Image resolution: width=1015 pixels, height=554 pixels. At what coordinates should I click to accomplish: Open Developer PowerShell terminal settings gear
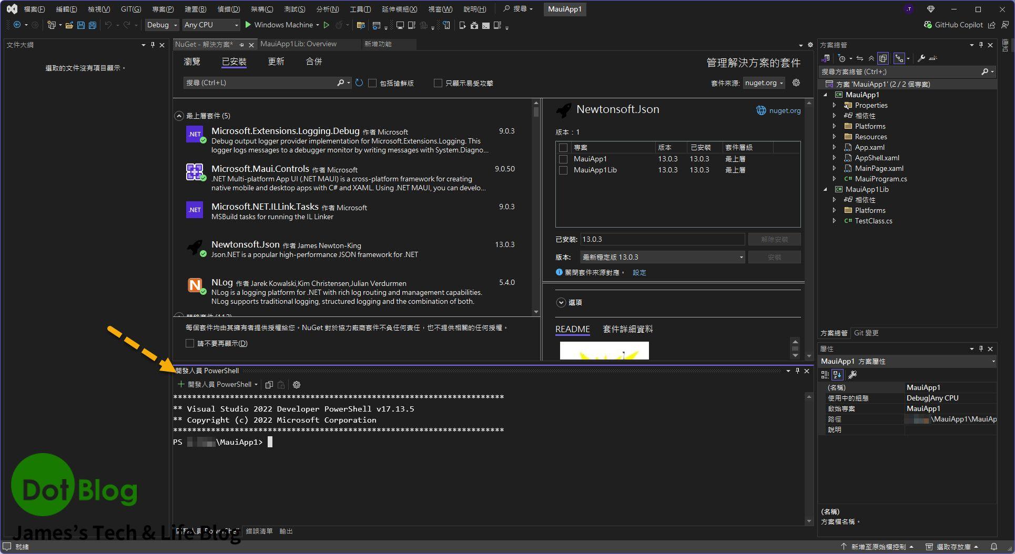(x=297, y=385)
